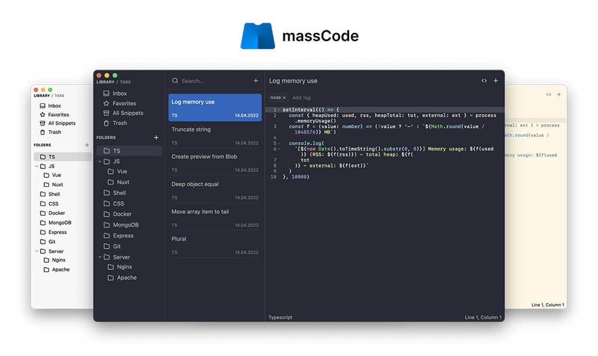
Task: Open the Nuxt folder in the dark window
Action: (118, 182)
